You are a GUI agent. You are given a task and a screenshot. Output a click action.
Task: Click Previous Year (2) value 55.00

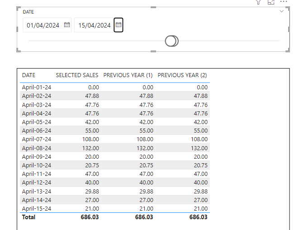coord(201,131)
